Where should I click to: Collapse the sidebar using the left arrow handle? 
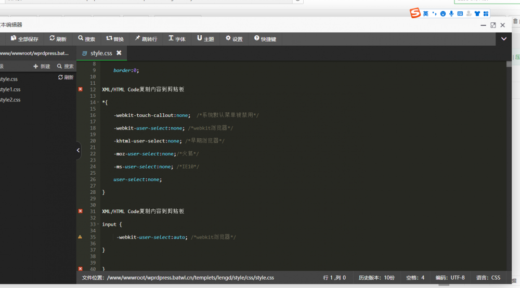pos(79,150)
